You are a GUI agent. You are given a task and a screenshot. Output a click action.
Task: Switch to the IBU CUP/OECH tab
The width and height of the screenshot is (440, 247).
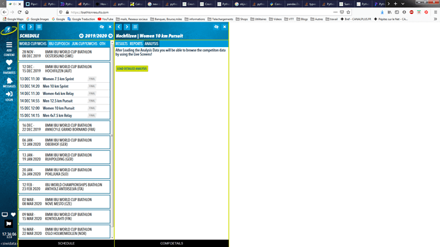pyautogui.click(x=59, y=44)
